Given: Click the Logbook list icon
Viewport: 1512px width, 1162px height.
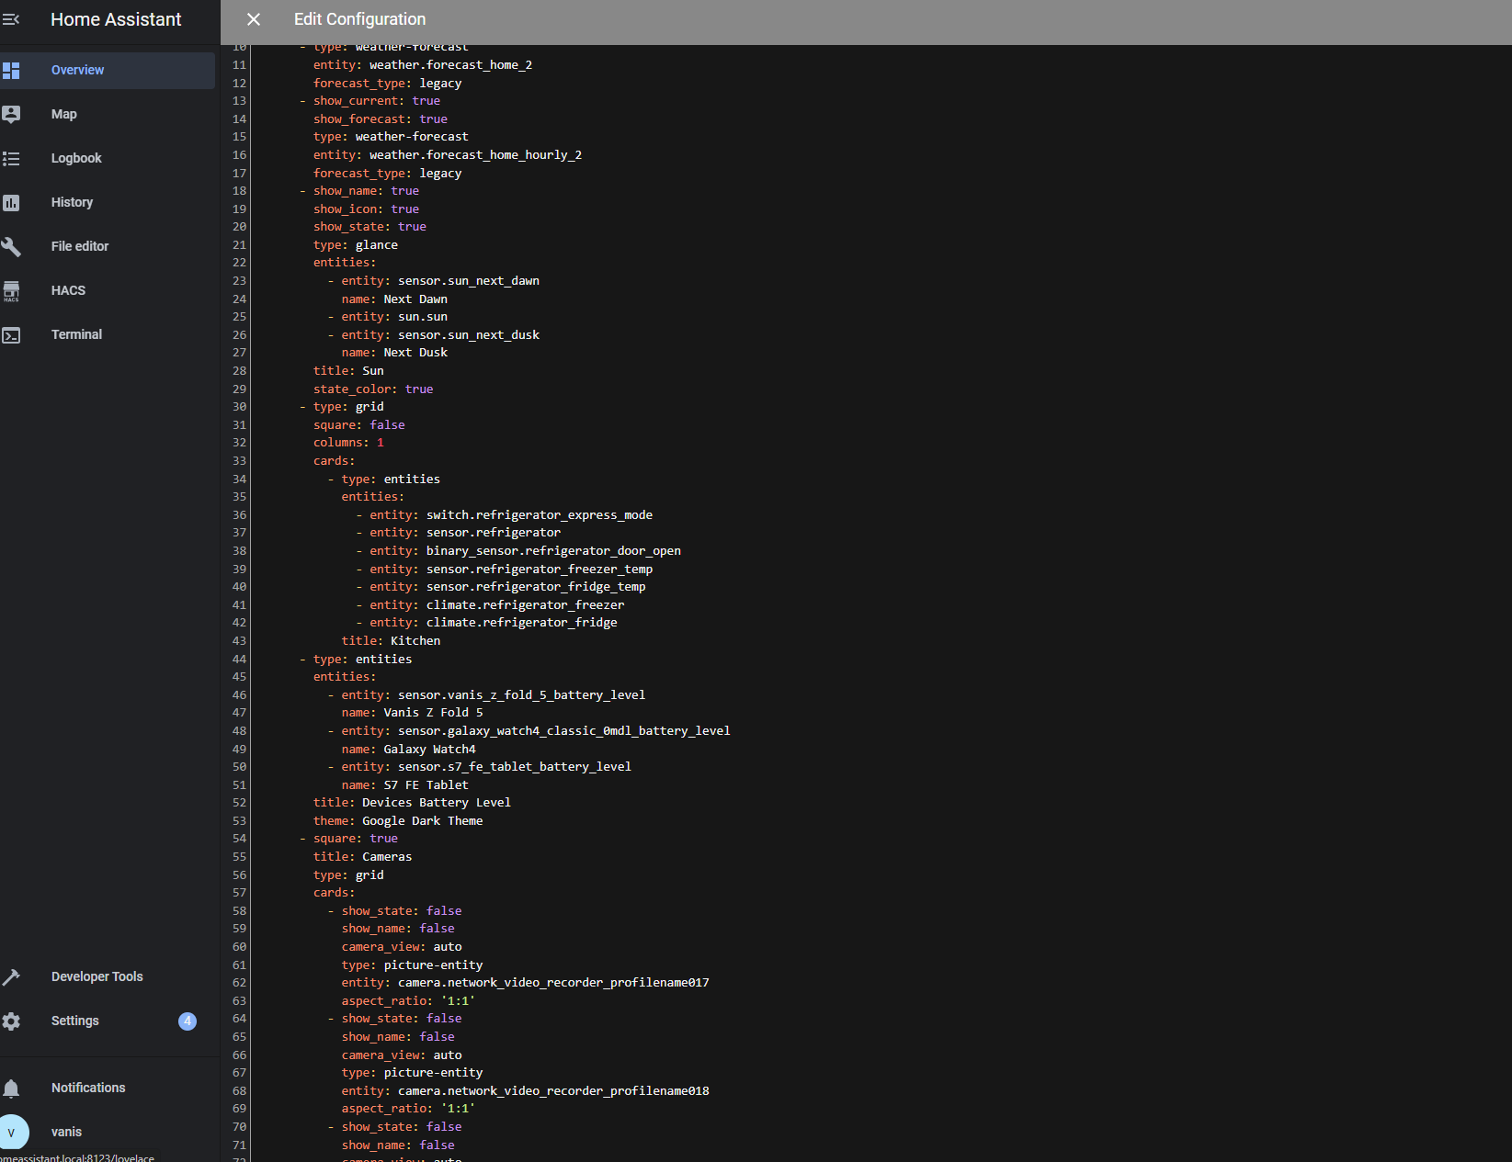Looking at the screenshot, I should tap(11, 159).
